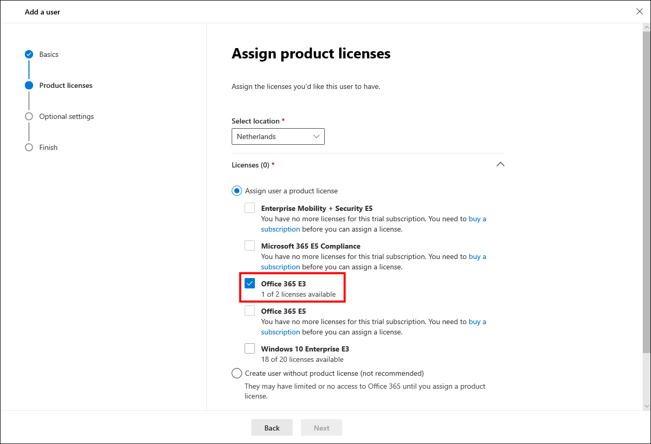Image resolution: width=651 pixels, height=444 pixels.
Task: Check the Office 365 E5 box
Action: coord(250,311)
